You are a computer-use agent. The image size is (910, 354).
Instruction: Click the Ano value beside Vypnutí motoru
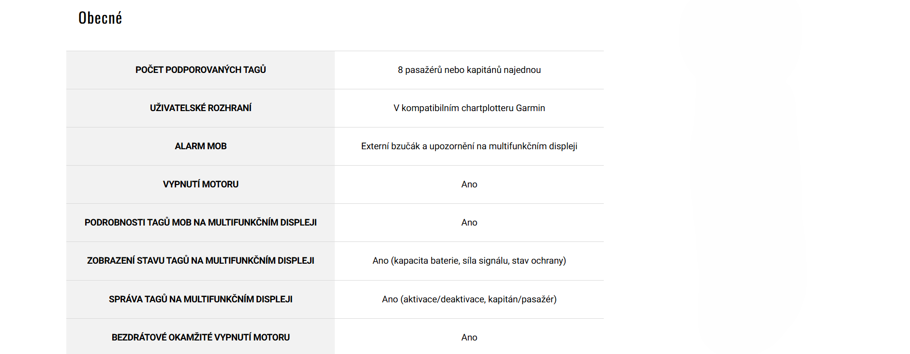point(469,184)
